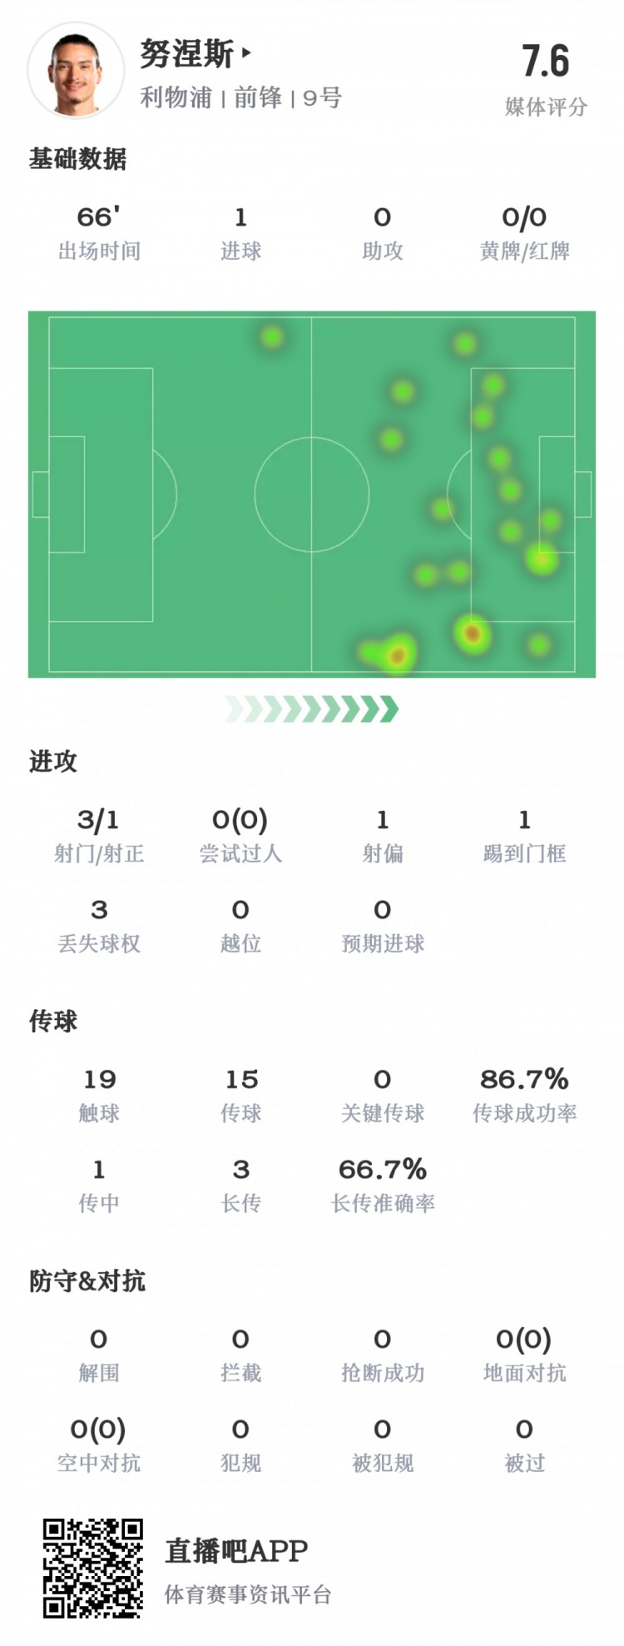Select the 传球 section heading
The width and height of the screenshot is (624, 1646).
52,1020
